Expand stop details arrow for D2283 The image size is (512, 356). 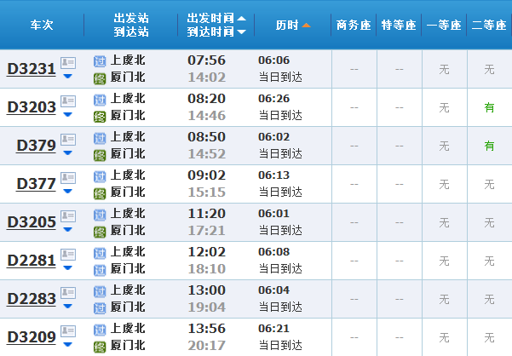point(67,306)
